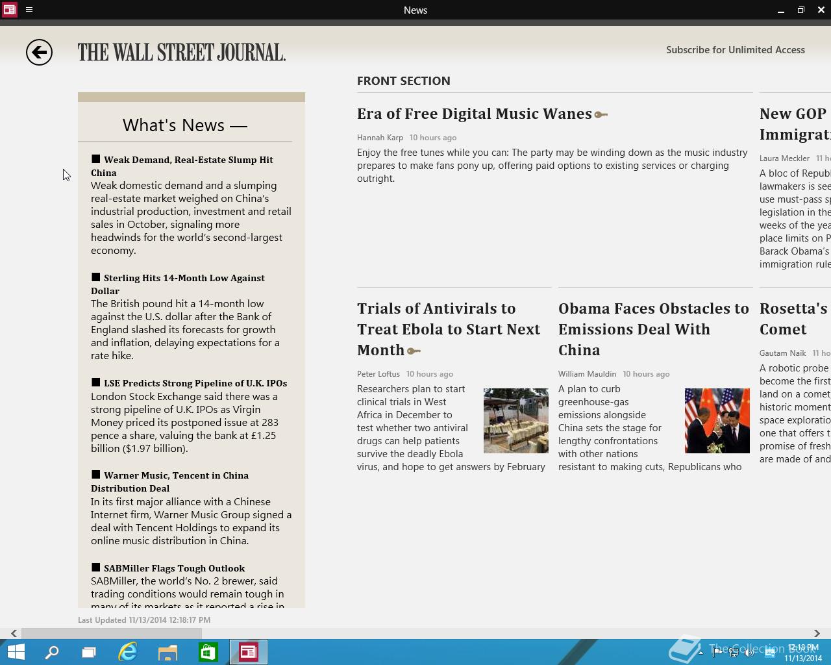Open Warner Music, Tencent in China Distribution Deal

[x=170, y=482]
